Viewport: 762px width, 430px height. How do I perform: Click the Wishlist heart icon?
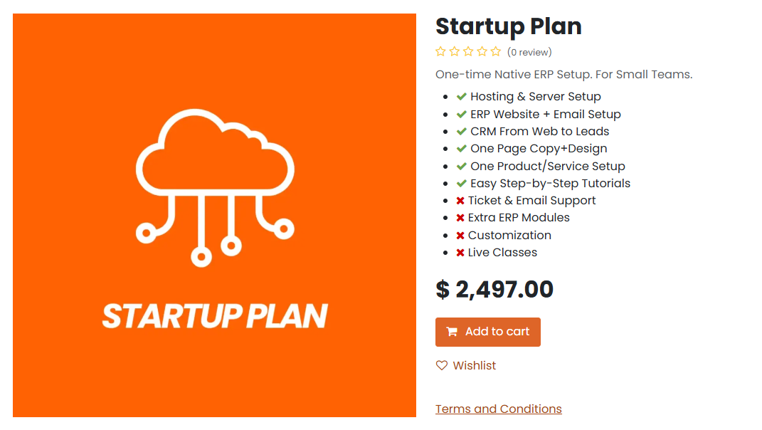[442, 365]
